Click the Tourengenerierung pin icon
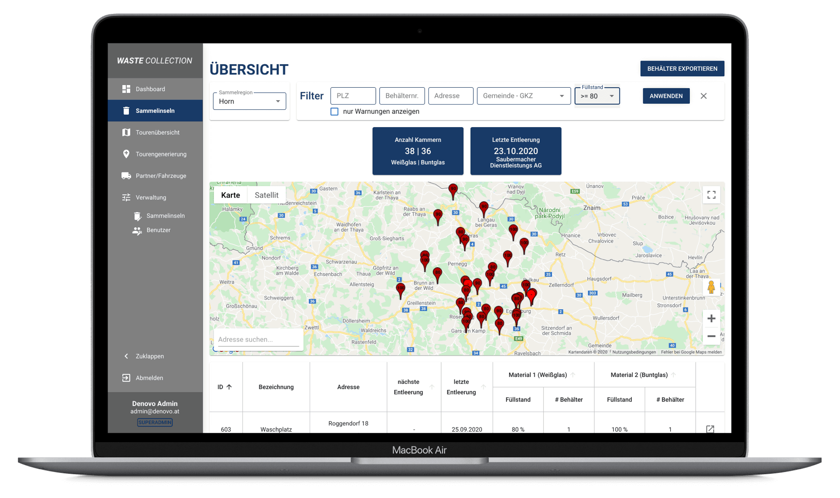 click(126, 154)
